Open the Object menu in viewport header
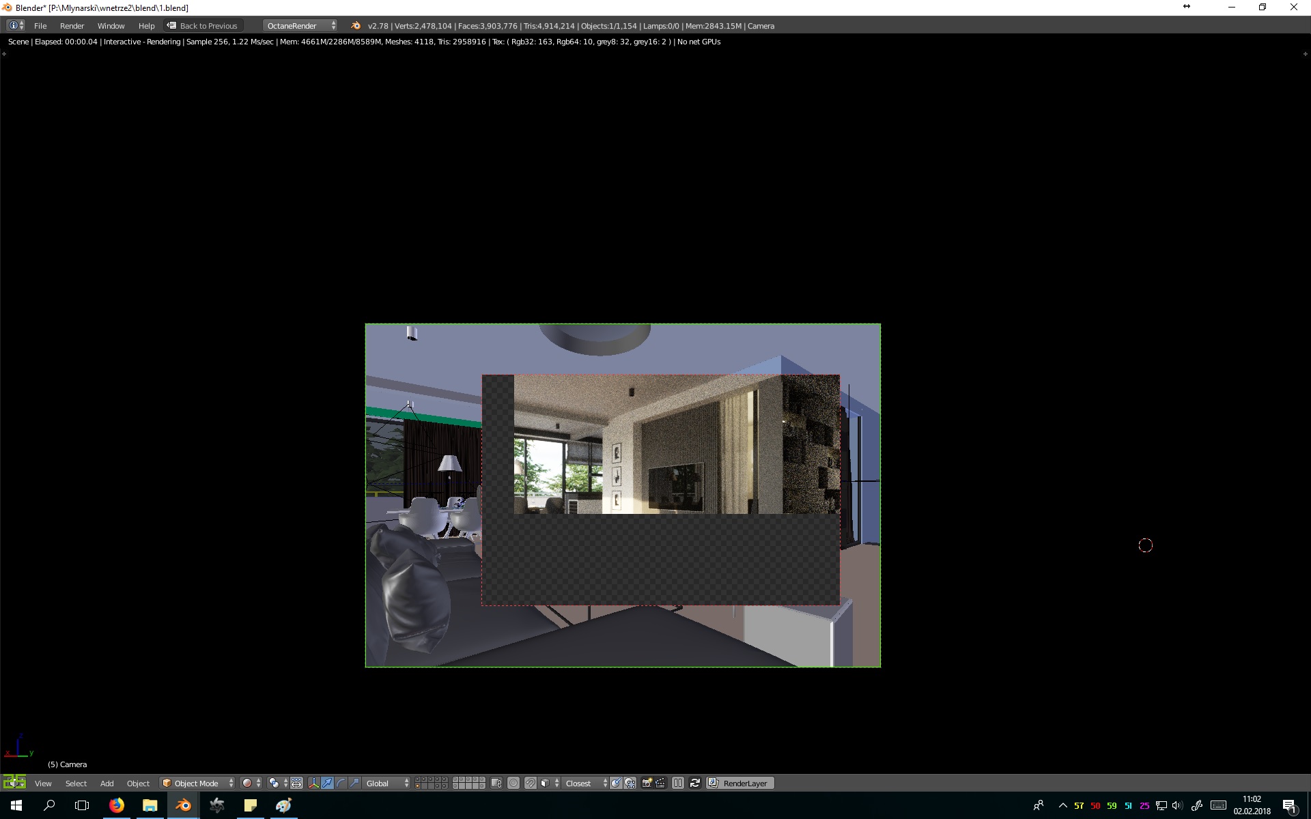Image resolution: width=1311 pixels, height=819 pixels. pos(138,783)
